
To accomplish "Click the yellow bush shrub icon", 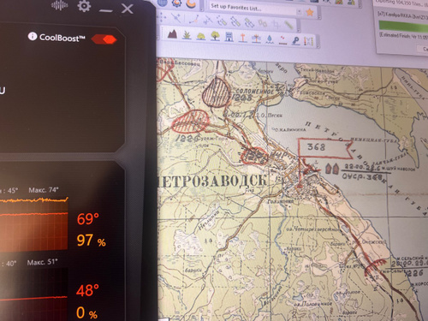I will (201, 36).
